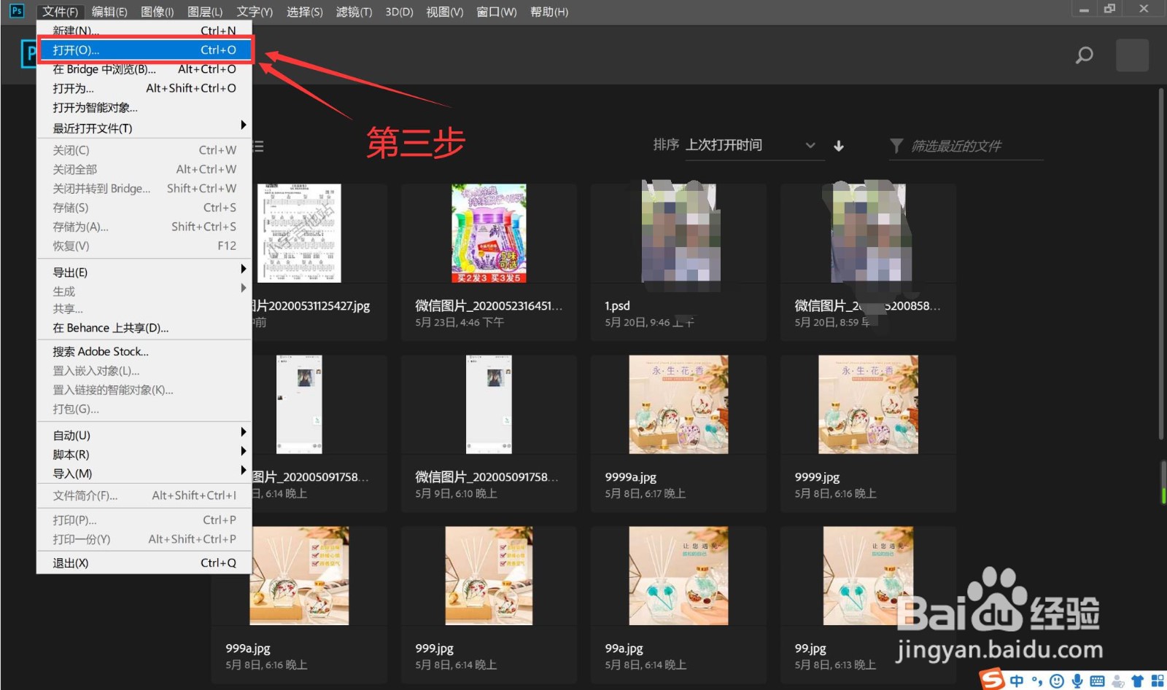Click the Sogou skin shirt icon
1167x690 pixels.
1138,681
